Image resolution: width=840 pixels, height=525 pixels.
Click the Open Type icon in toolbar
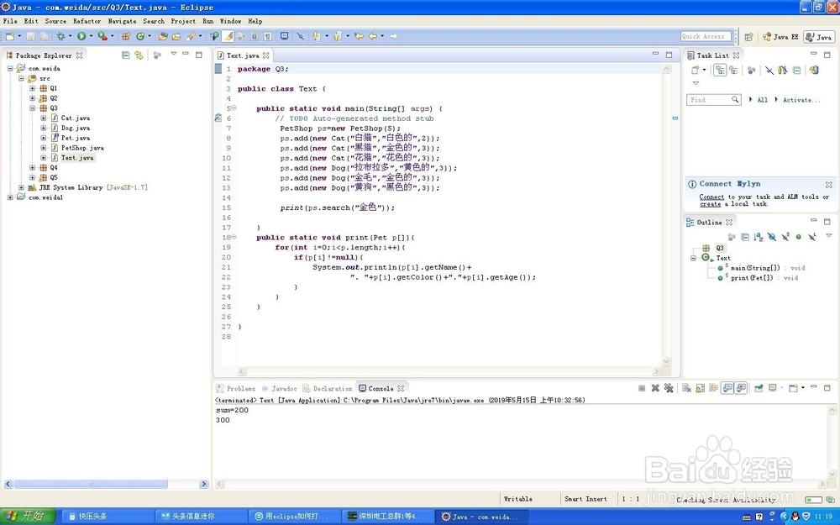click(x=163, y=36)
